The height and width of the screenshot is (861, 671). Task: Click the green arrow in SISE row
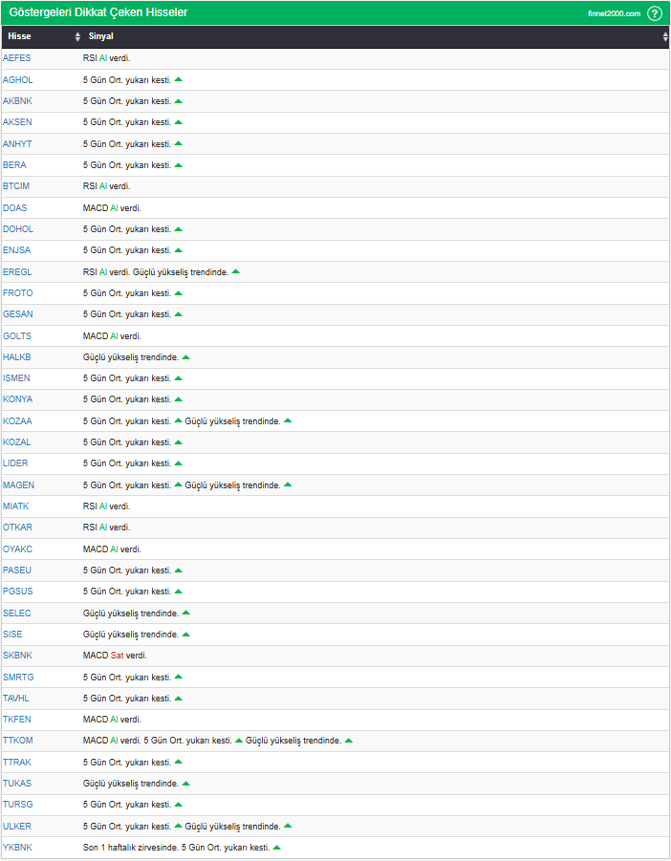185,635
